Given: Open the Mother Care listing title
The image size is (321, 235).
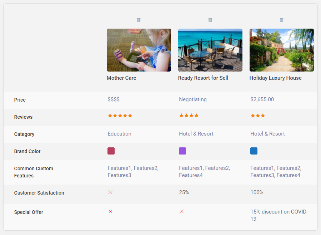Looking at the screenshot, I should click(121, 78).
